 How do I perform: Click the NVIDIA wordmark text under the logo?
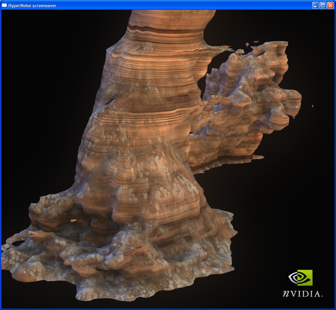[302, 294]
